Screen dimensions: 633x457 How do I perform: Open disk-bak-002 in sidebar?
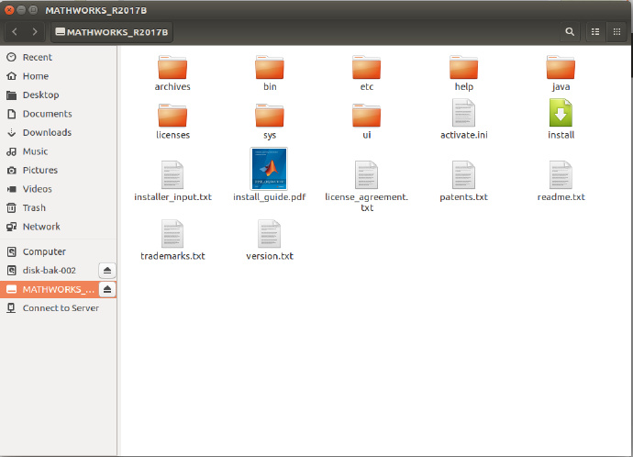(x=50, y=271)
